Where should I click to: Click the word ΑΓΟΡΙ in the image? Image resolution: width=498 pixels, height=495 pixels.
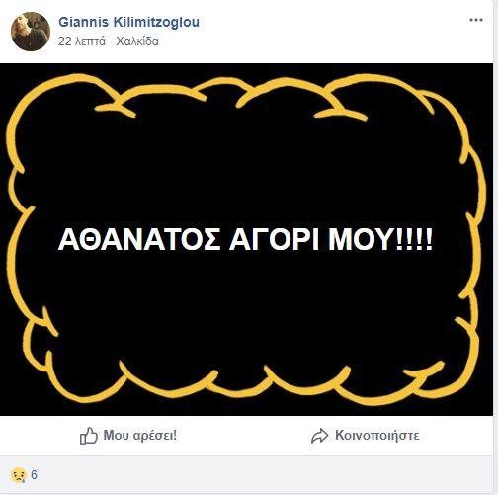[274, 239]
